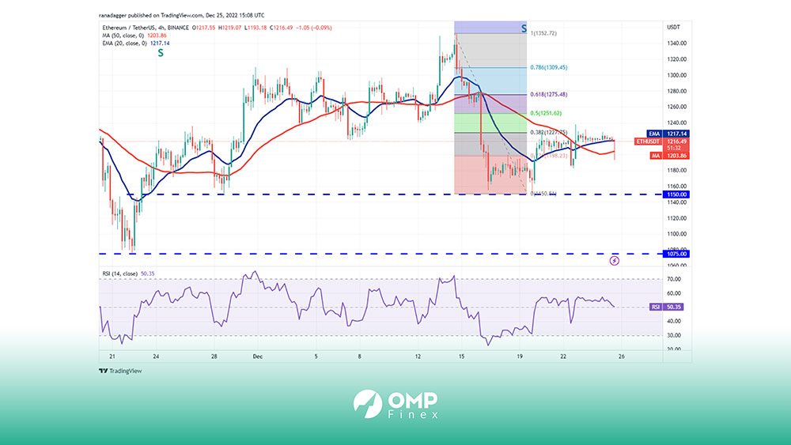
Task: Click the purple RSI 50.35 badge
Action: 666,307
